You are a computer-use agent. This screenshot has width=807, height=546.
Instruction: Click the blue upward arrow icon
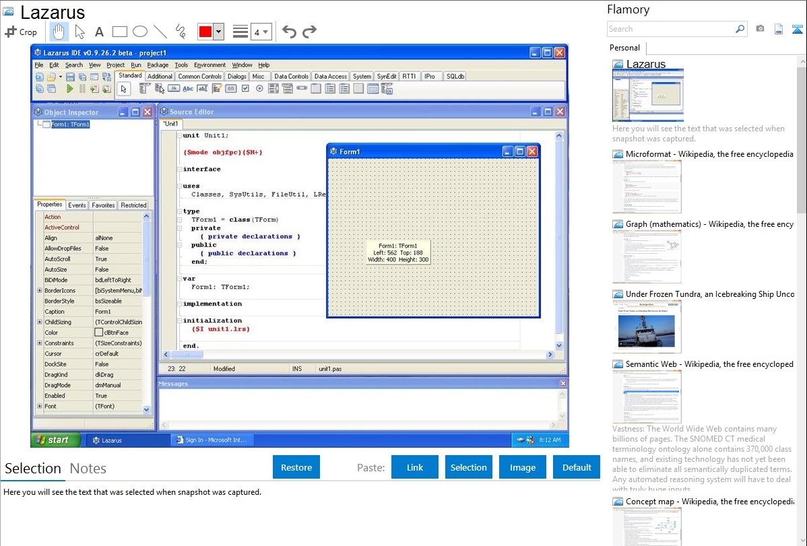click(x=797, y=29)
